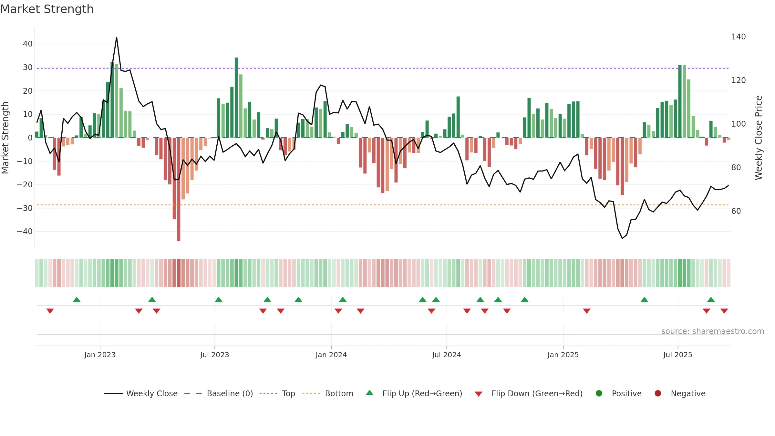Click the orange dotted Bottom threshold line
The width and height of the screenshot is (775, 436).
383,205
